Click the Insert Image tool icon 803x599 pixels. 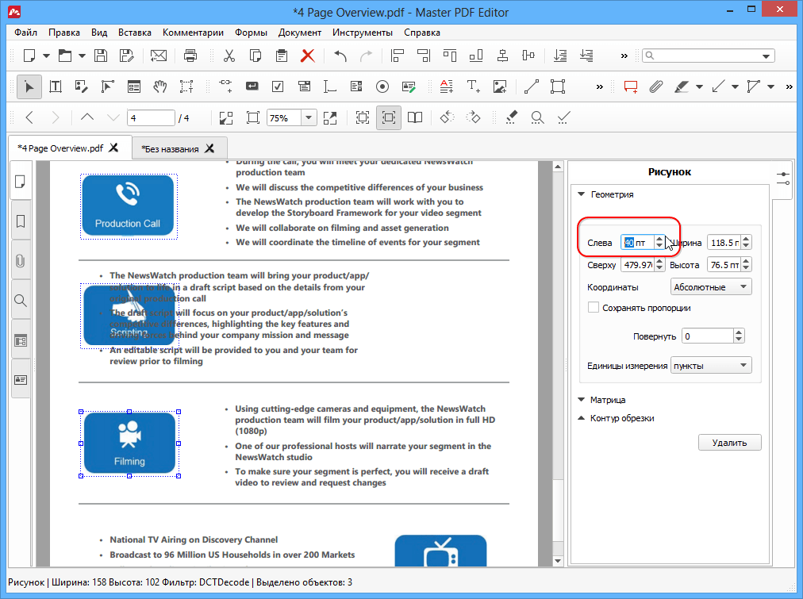coord(499,86)
